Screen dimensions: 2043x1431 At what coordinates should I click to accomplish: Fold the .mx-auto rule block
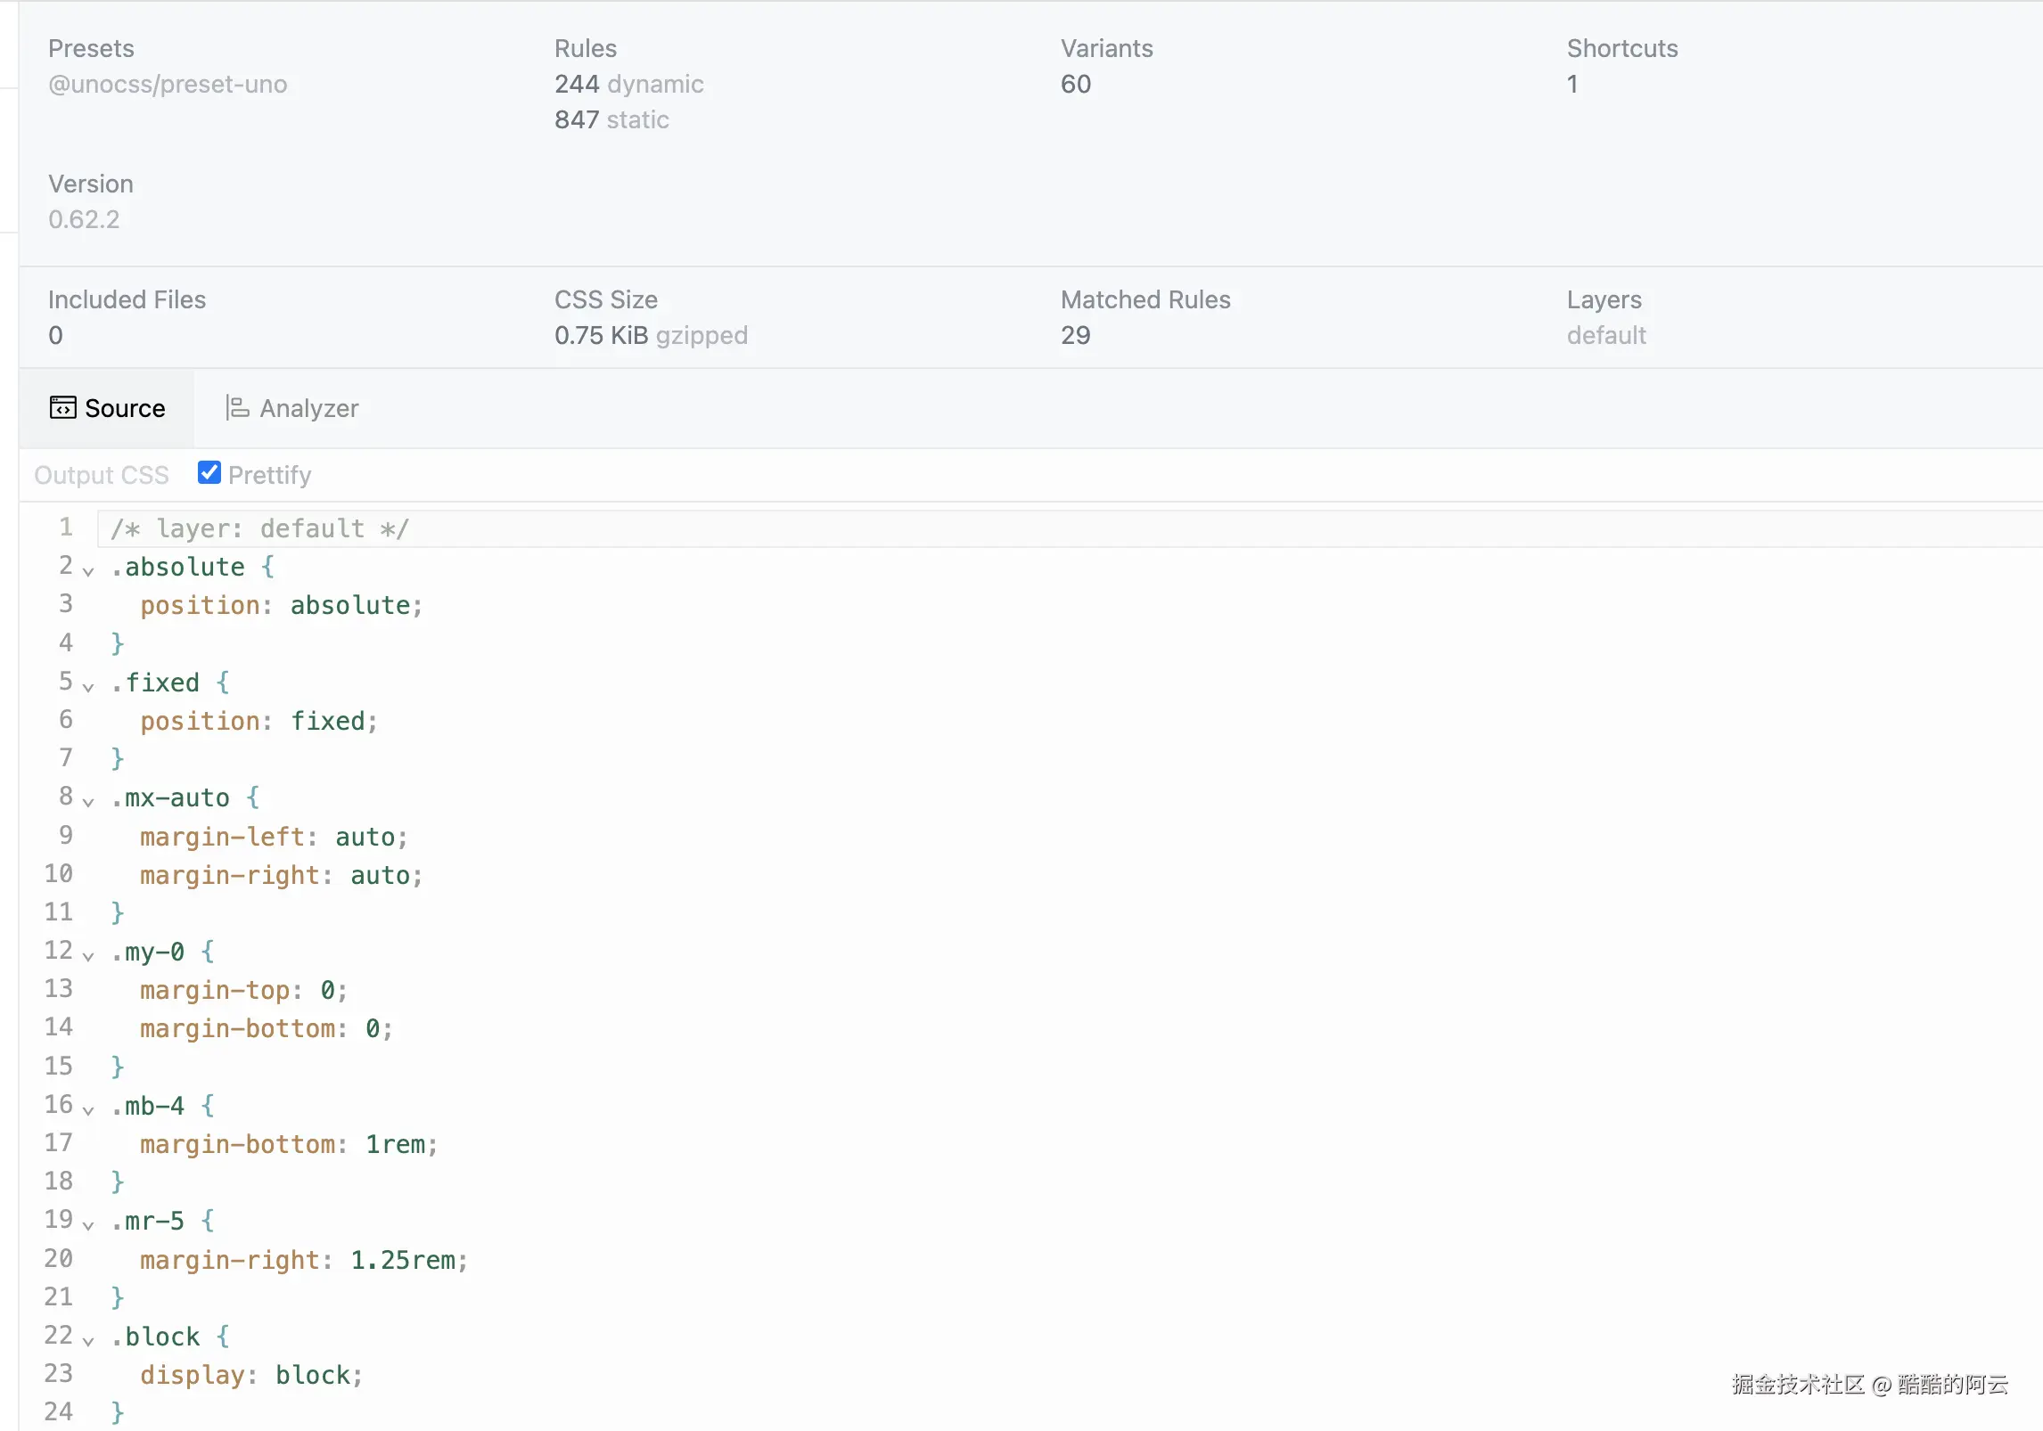(88, 802)
